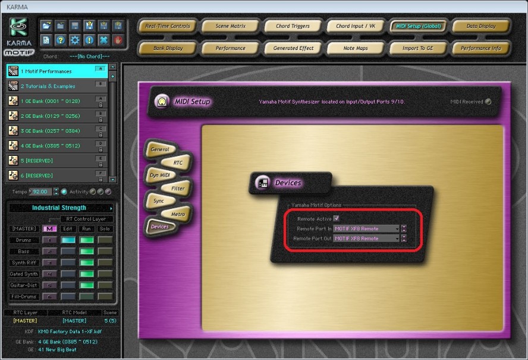The height and width of the screenshot is (360, 528).
Task: Uncheck the Remote Active checkbox
Action: click(337, 219)
